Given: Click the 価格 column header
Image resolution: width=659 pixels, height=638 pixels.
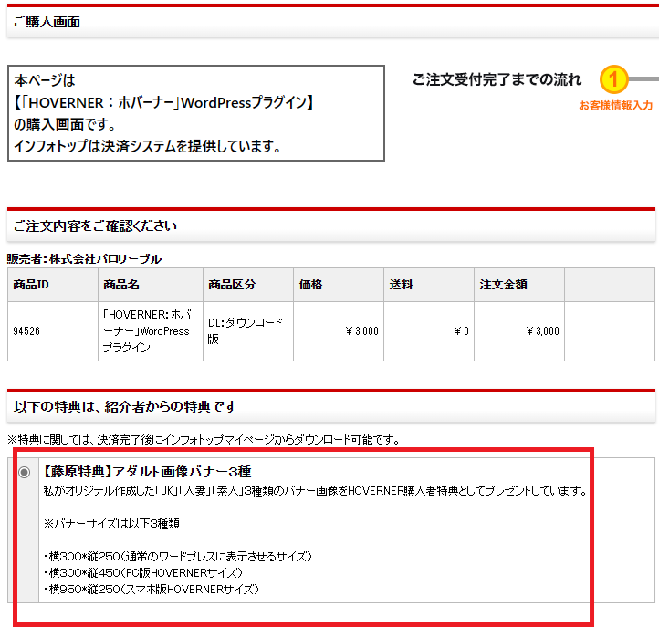Looking at the screenshot, I should point(339,285).
